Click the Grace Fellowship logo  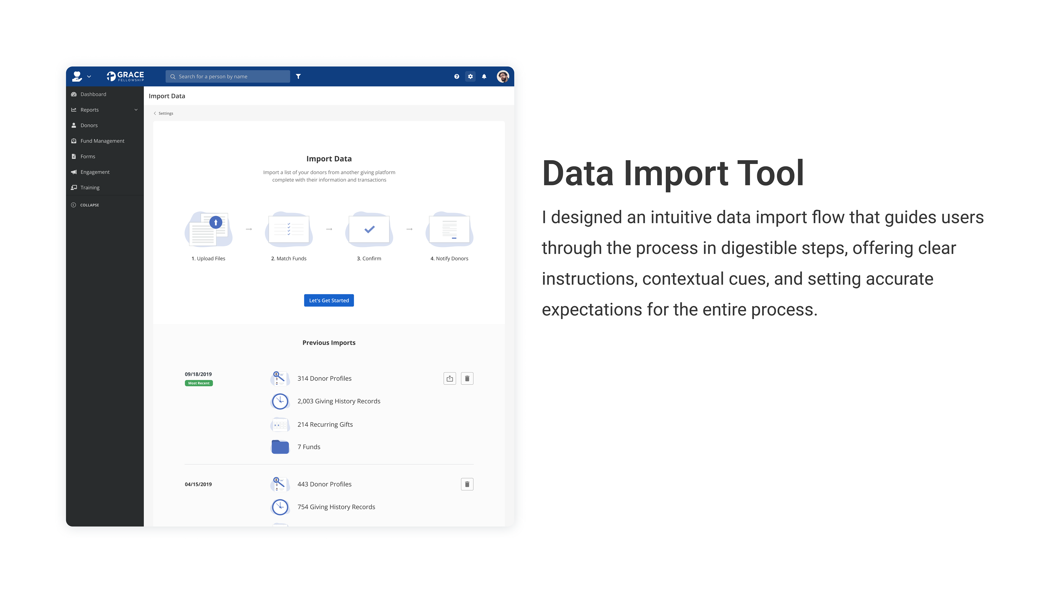coord(125,76)
